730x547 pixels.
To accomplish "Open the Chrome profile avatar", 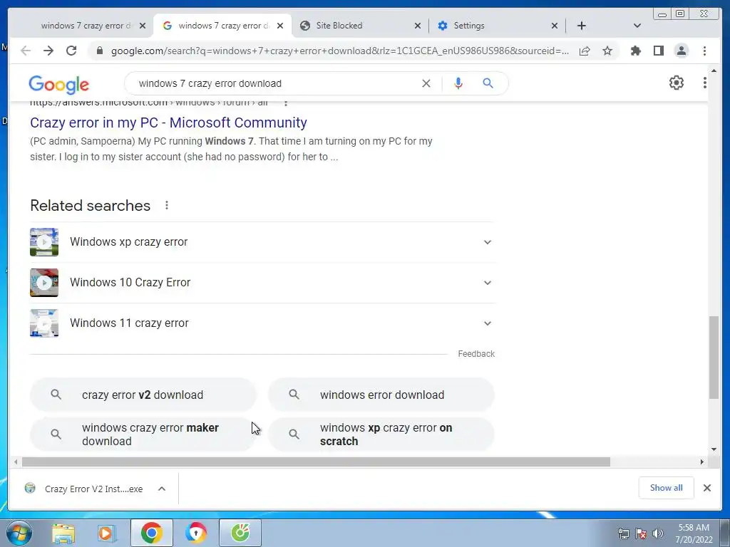I will pyautogui.click(x=681, y=51).
